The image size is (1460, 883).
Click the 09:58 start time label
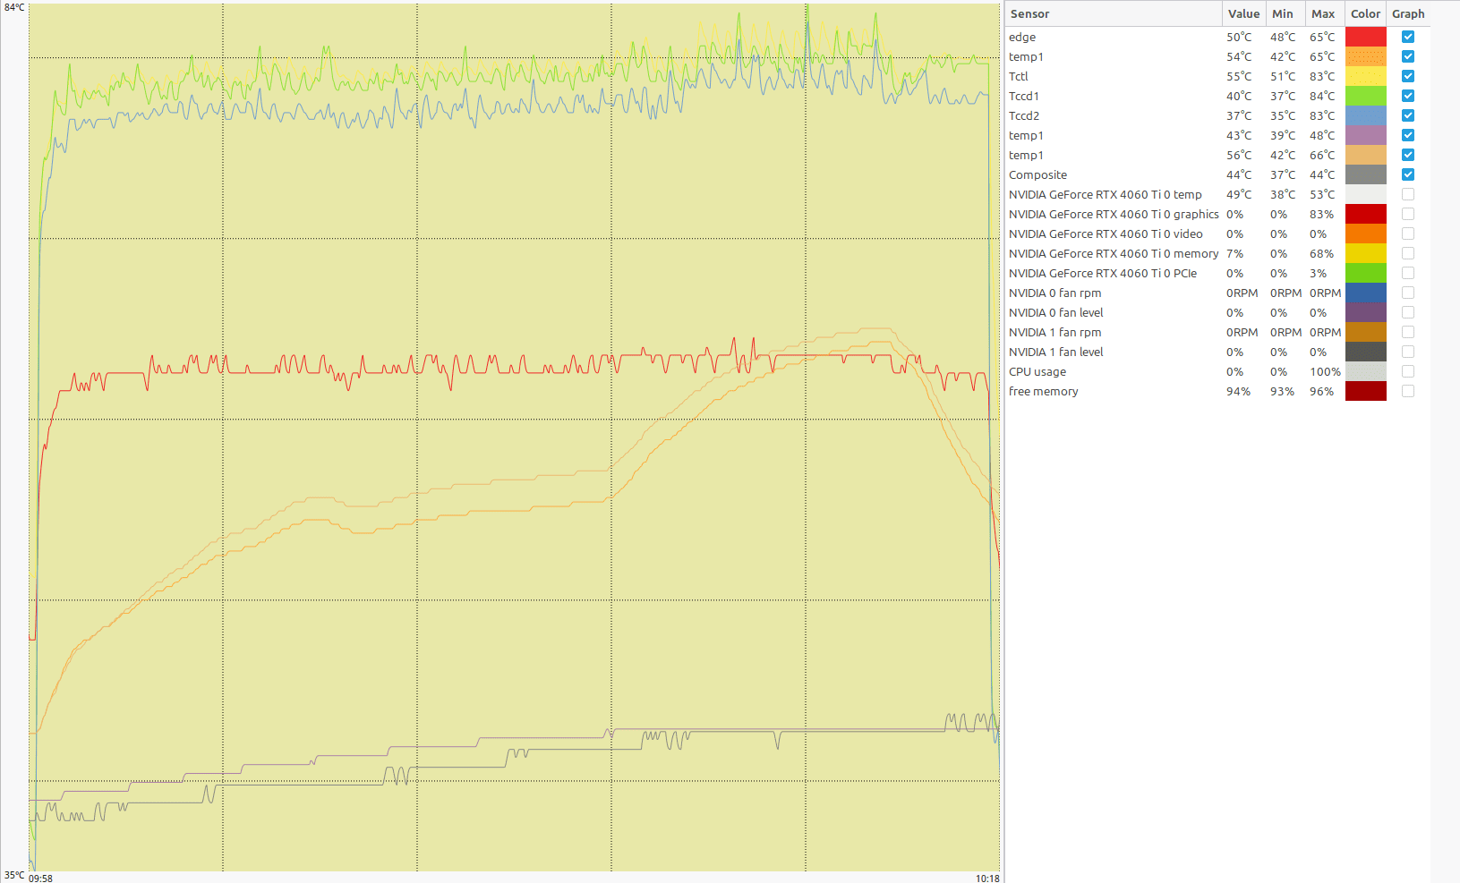click(40, 879)
